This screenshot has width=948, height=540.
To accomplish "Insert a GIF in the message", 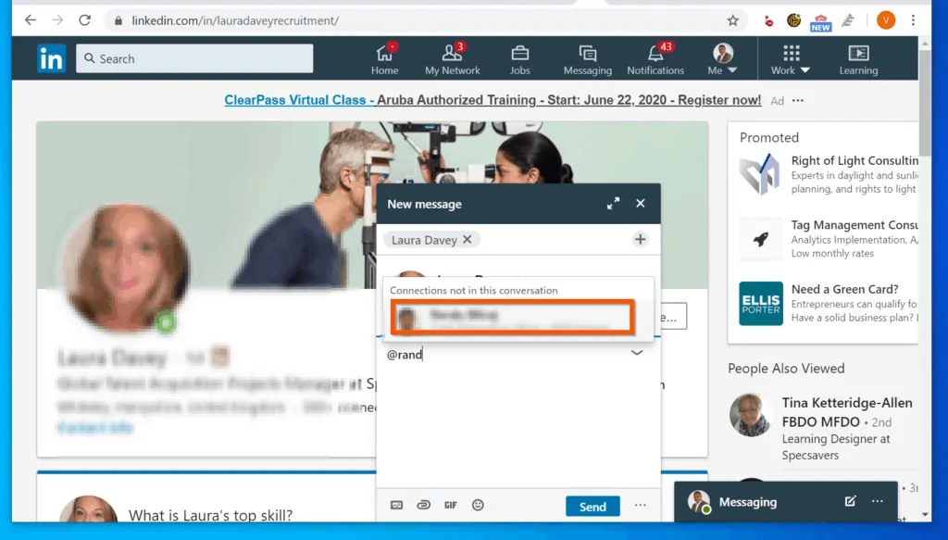I will pos(451,506).
